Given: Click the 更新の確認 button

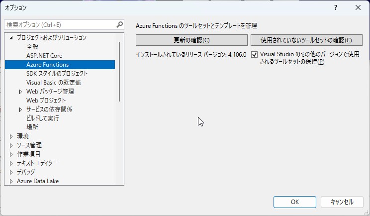Looking at the screenshot, I should 191,40.
